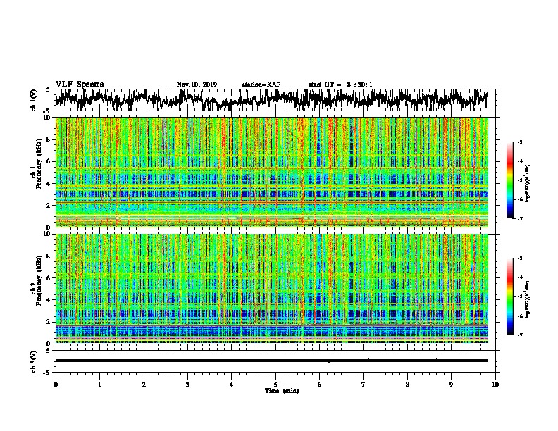This screenshot has width=558, height=431.
Task: Click inside the ch.1 spectrogram panel
Action: coord(271,172)
